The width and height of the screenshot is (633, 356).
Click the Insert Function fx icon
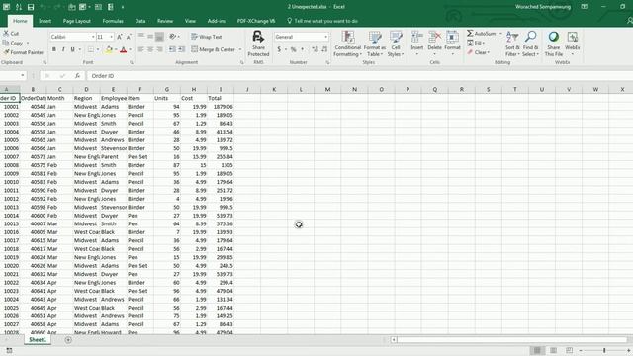click(x=77, y=76)
